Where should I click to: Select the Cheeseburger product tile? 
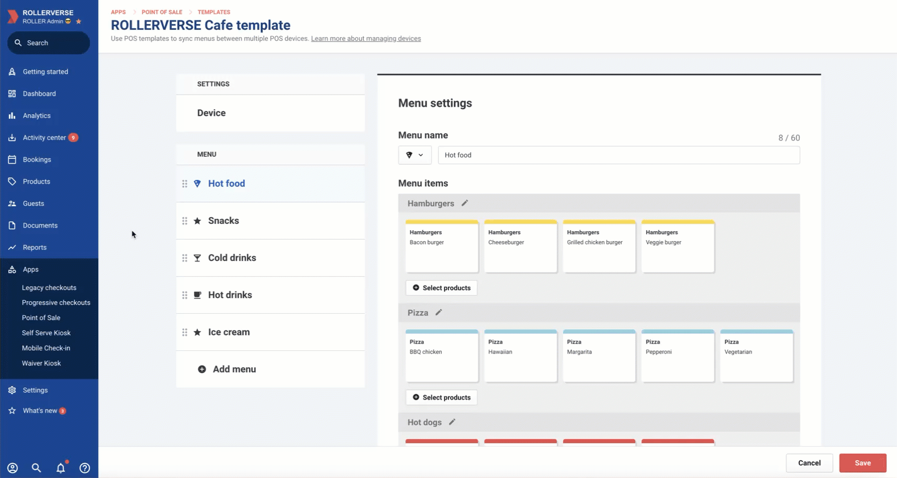coord(520,246)
